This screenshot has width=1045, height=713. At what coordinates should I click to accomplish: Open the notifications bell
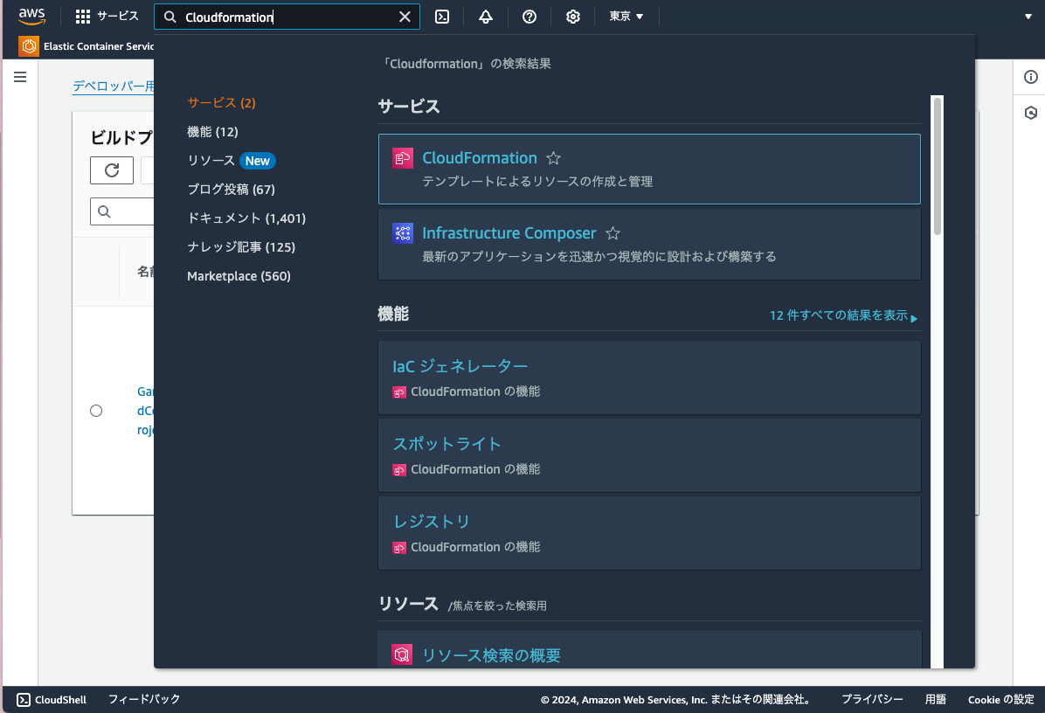486,17
